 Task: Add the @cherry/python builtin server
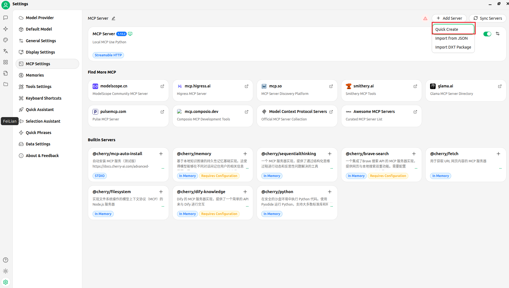pyautogui.click(x=330, y=192)
